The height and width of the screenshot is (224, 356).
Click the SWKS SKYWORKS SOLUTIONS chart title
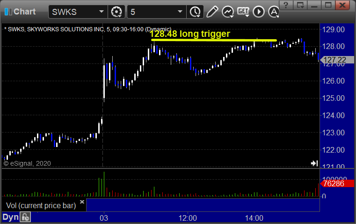click(x=87, y=29)
